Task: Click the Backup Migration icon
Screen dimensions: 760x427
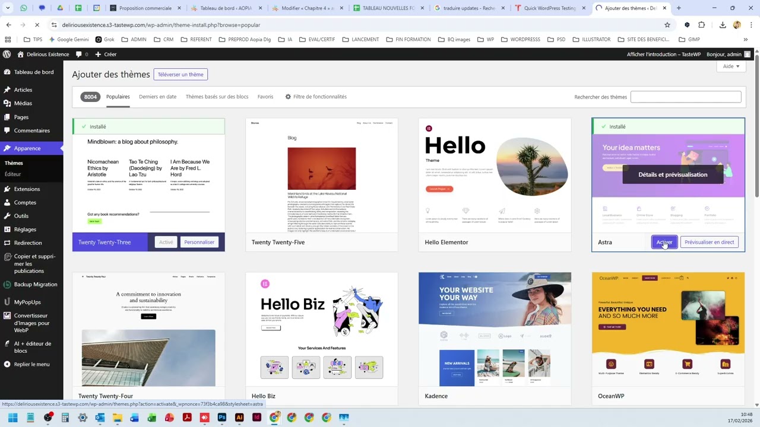Action: tap(7, 285)
